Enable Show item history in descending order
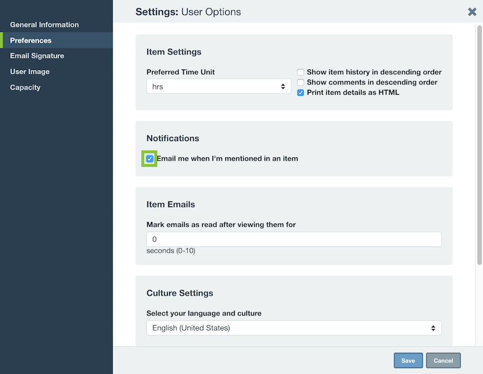 pyautogui.click(x=300, y=72)
